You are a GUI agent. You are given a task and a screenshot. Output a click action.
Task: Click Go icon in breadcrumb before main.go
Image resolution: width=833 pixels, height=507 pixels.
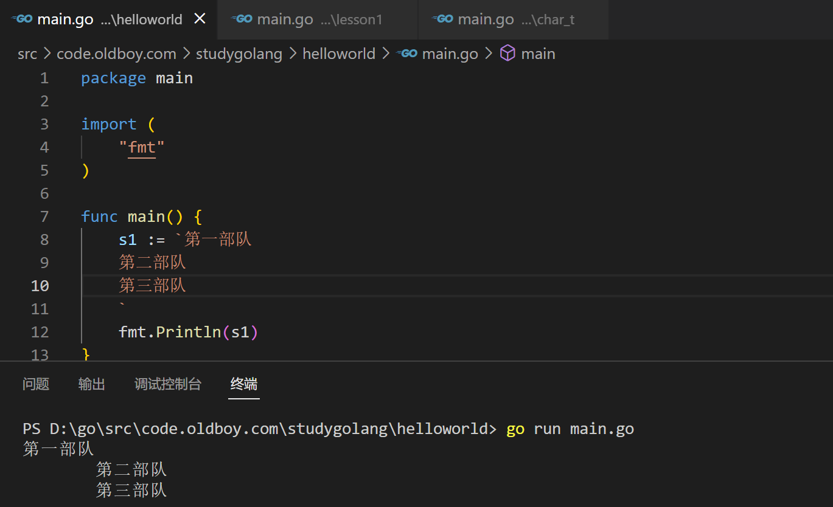click(406, 53)
